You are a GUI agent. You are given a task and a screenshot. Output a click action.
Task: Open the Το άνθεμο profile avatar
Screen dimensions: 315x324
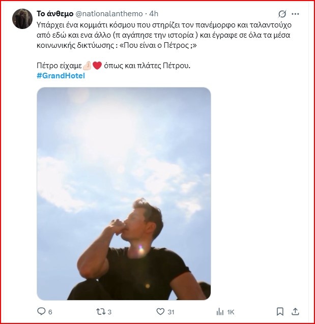coord(23,19)
